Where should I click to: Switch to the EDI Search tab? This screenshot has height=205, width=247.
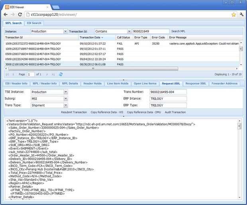click(x=34, y=23)
